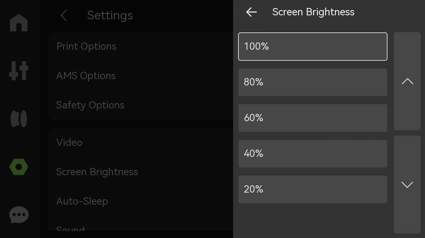
Task: Select the green Settings hex nut icon
Action: coord(19,167)
